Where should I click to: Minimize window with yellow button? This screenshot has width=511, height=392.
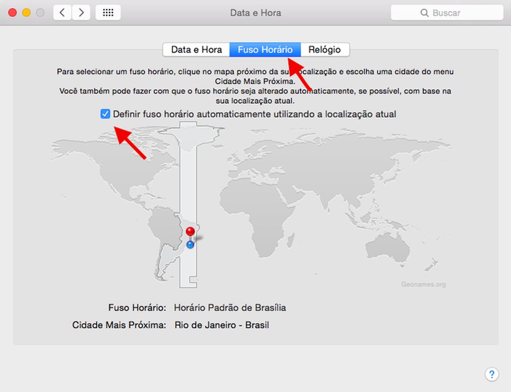click(x=26, y=12)
